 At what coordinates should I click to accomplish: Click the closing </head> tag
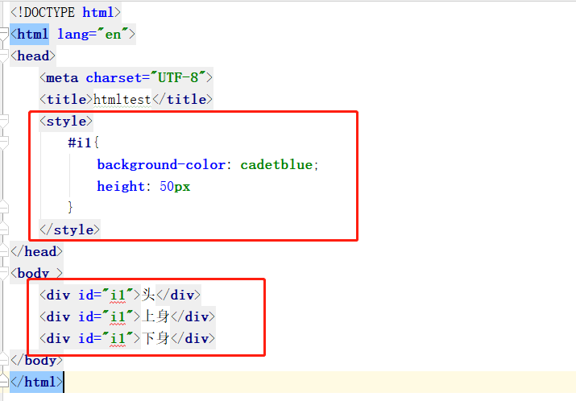(36, 251)
